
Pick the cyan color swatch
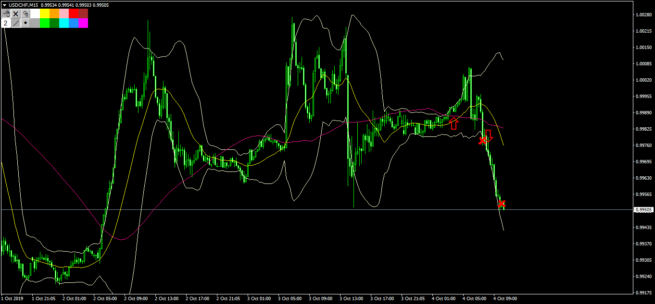click(64, 23)
